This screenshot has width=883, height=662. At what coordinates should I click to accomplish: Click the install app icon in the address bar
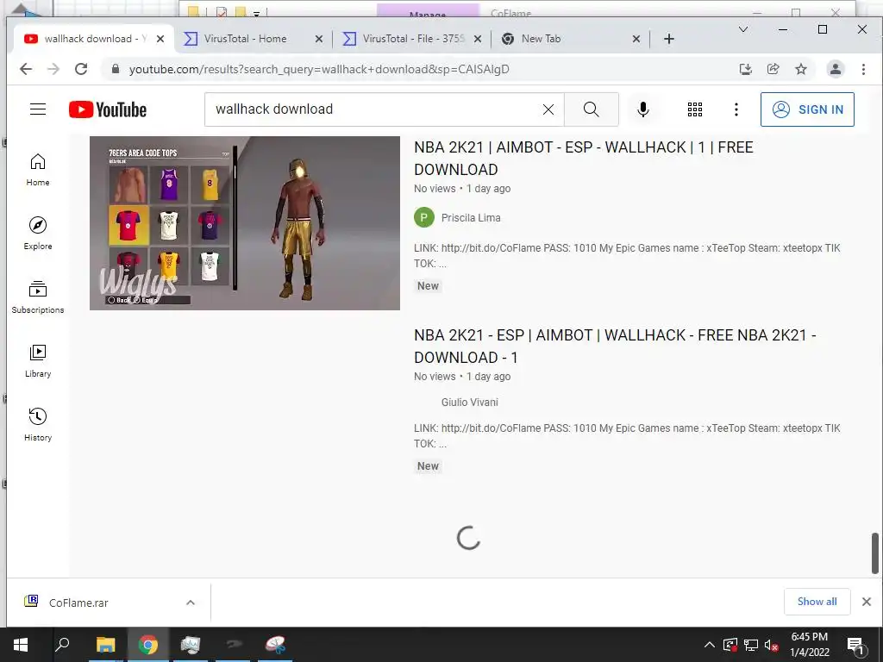pos(746,69)
